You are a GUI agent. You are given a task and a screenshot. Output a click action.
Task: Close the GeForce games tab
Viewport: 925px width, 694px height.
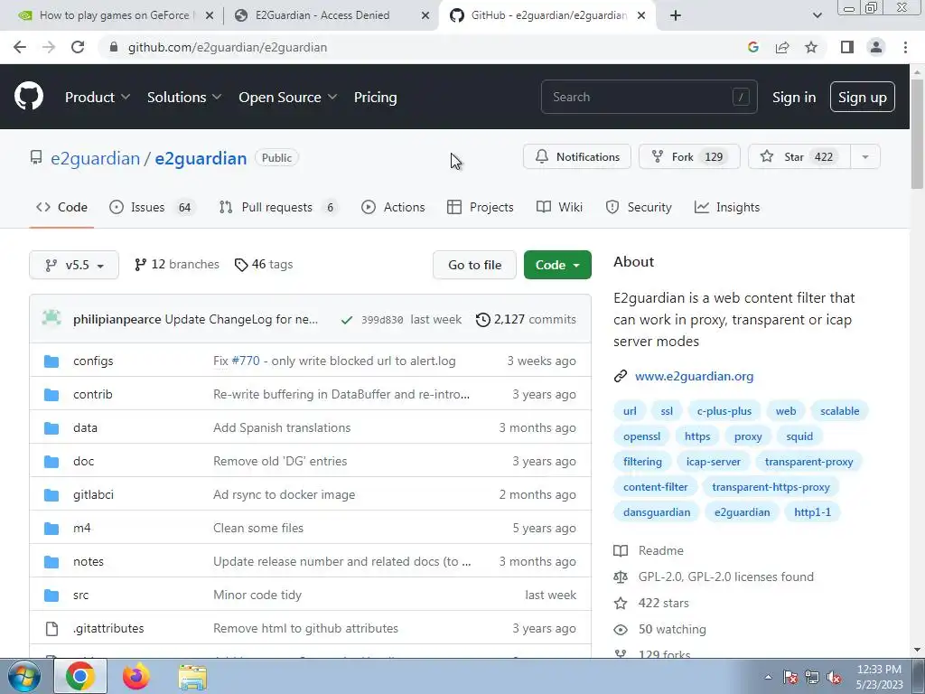209,15
